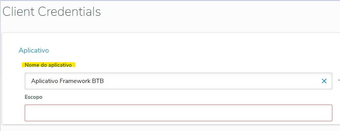Click the 'Aplicativo' section title
This screenshot has width=340, height=131.
point(34,50)
